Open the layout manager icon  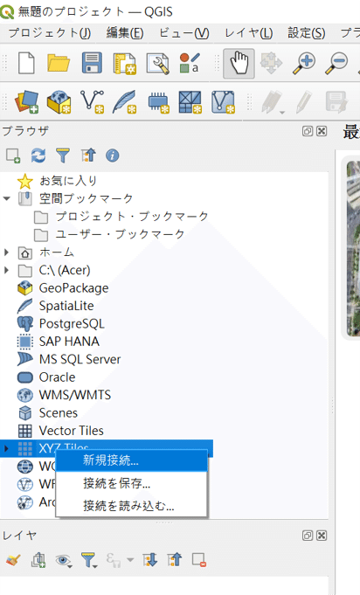coord(157,64)
